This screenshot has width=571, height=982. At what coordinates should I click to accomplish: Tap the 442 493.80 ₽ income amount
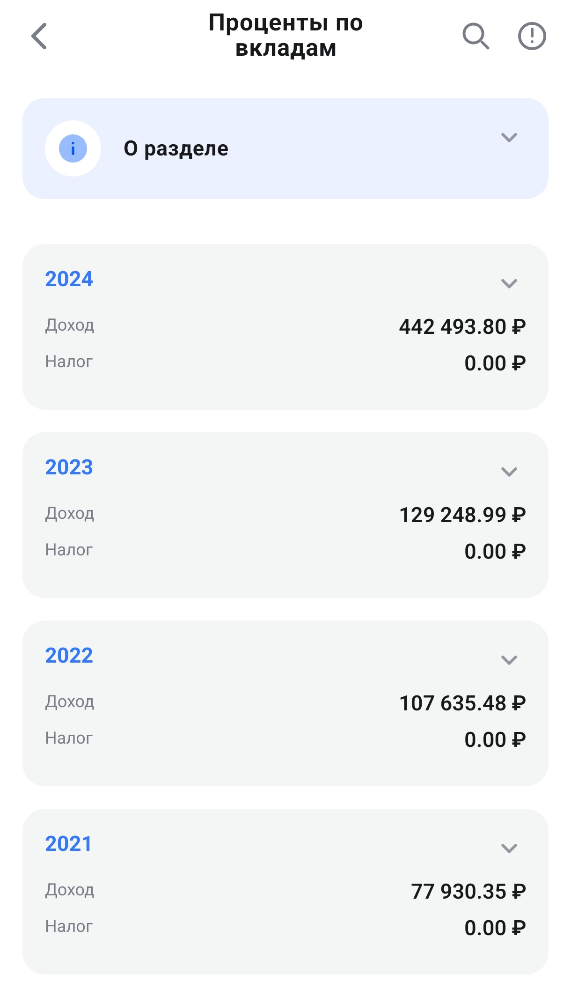click(462, 327)
